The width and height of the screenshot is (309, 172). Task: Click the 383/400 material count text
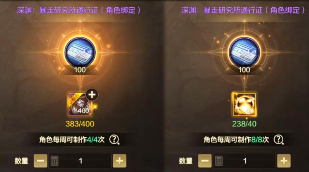(x=80, y=124)
